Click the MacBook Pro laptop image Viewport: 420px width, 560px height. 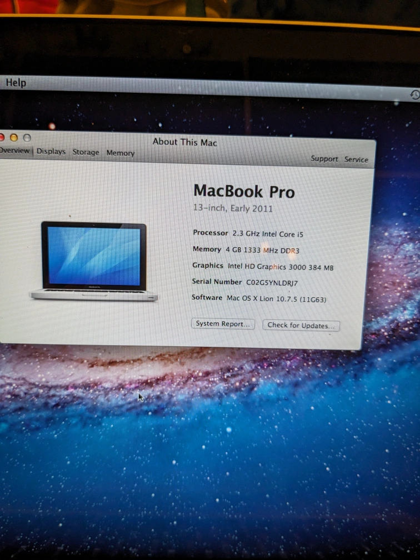click(94, 261)
